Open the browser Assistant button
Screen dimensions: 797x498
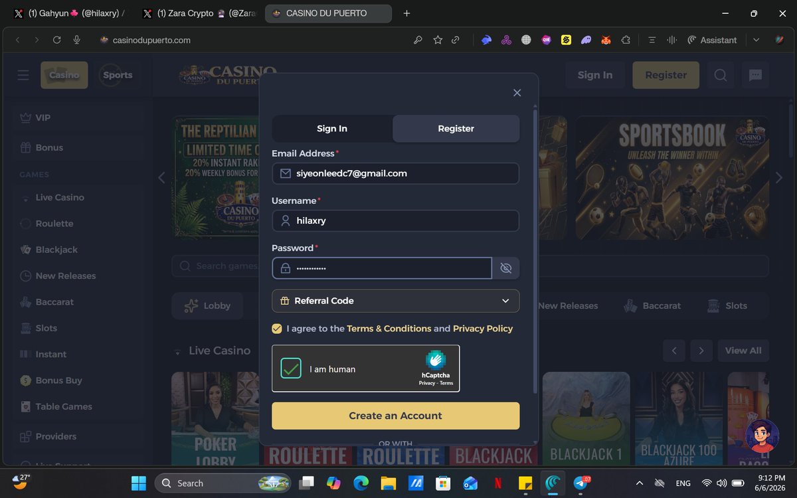(712, 40)
